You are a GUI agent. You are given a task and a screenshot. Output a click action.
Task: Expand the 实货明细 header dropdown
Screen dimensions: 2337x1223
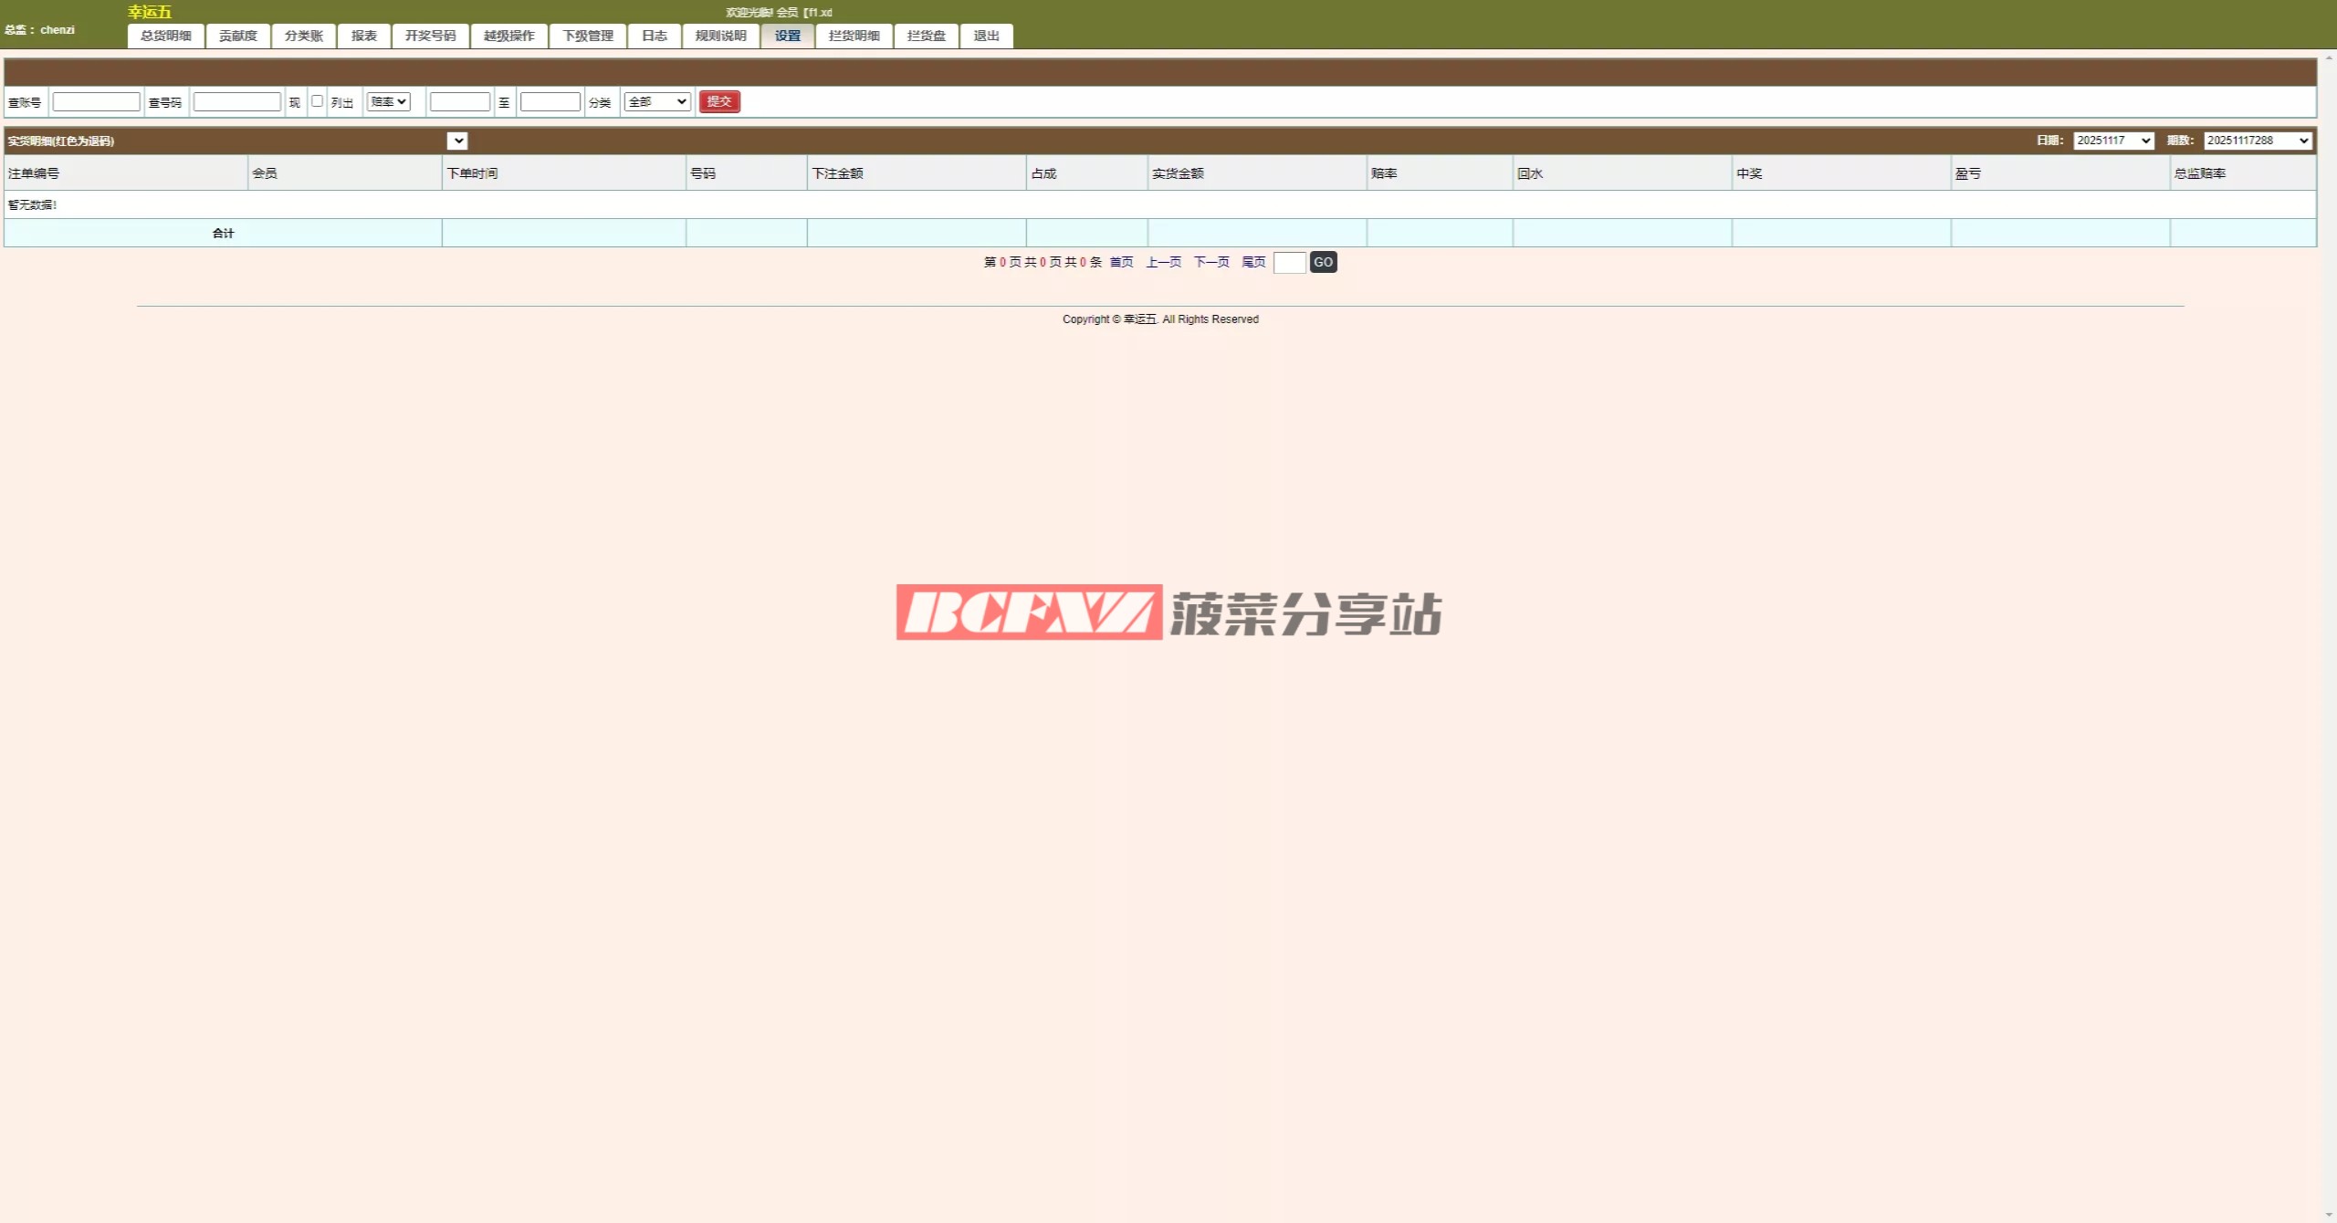click(x=457, y=141)
